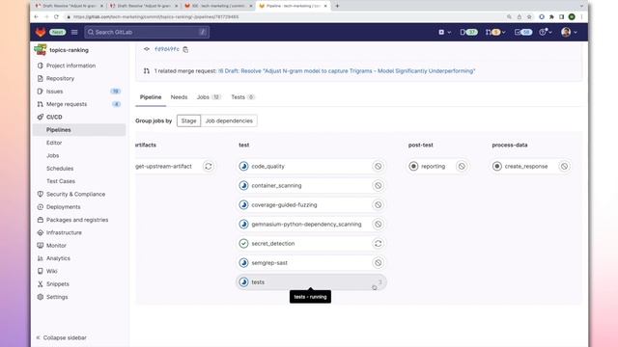Open the topics-ranking project home
618x347 pixels.
point(69,50)
